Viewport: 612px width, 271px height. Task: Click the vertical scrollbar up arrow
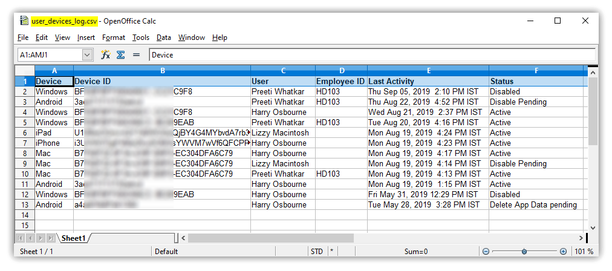coord(593,73)
